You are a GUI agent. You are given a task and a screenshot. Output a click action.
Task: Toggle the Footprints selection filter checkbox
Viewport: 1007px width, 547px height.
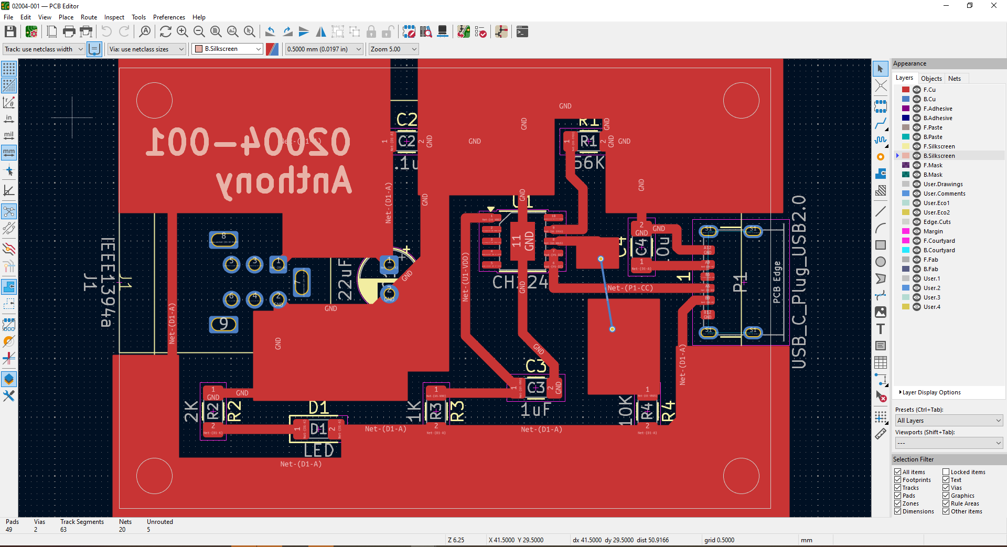tap(898, 480)
